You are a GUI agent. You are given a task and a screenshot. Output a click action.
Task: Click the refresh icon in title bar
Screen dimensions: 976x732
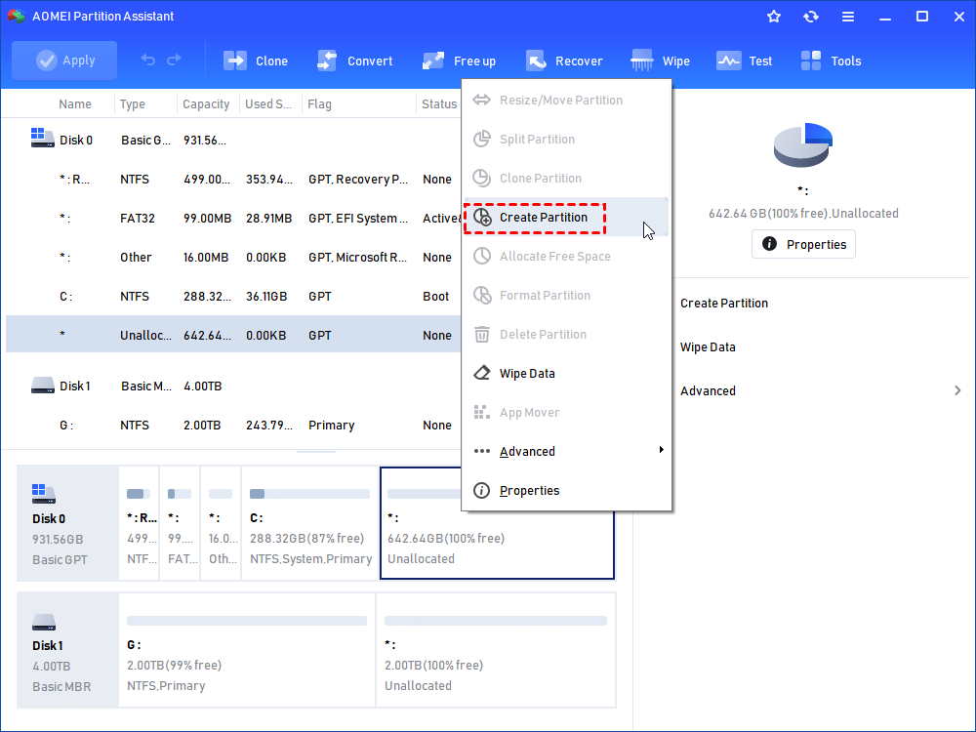(x=810, y=17)
